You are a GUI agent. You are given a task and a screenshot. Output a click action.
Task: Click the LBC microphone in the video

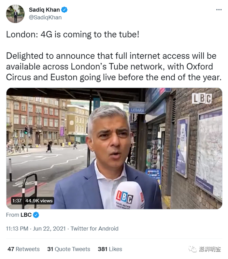point(129,195)
